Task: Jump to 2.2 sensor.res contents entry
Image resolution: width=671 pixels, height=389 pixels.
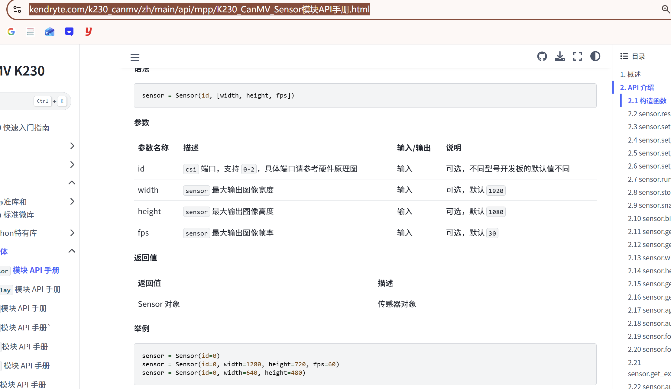Action: [x=649, y=114]
